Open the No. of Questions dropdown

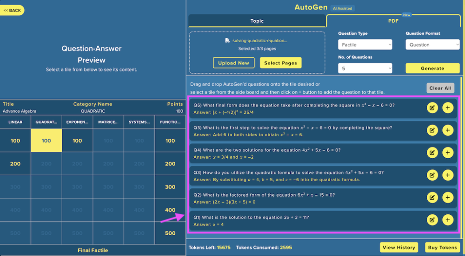pos(365,68)
